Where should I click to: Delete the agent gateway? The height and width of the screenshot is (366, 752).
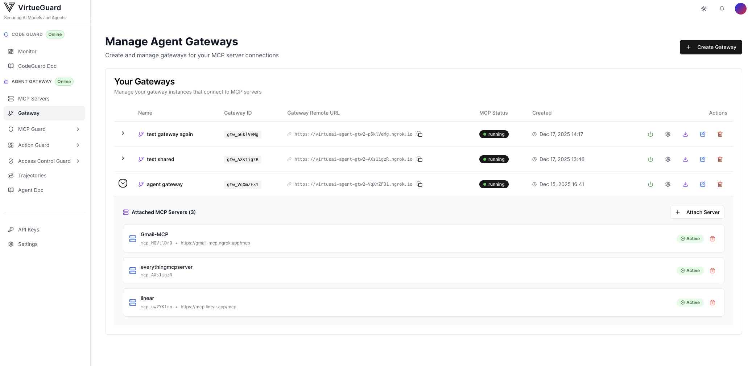coord(720,184)
